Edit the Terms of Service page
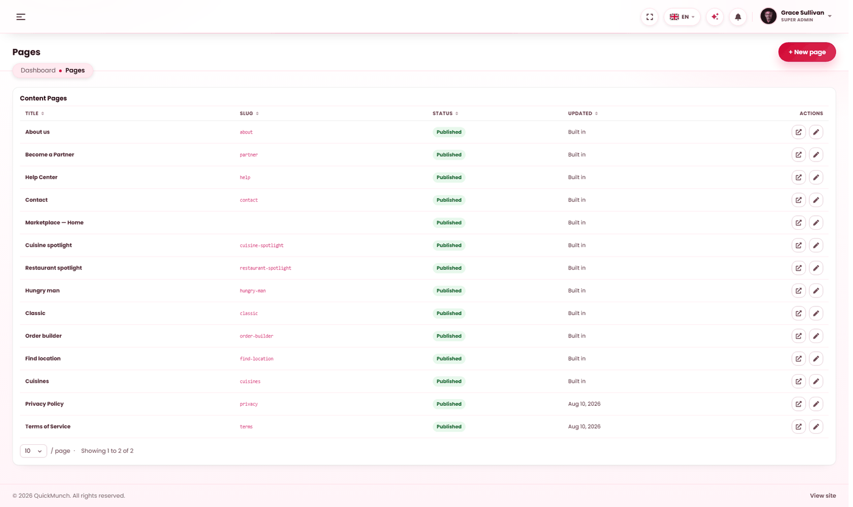 tap(816, 427)
